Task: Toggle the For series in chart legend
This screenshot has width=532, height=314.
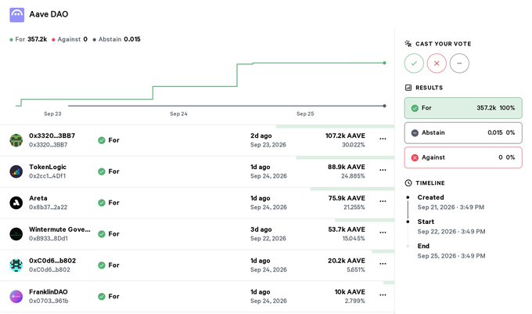Action: (x=28, y=39)
